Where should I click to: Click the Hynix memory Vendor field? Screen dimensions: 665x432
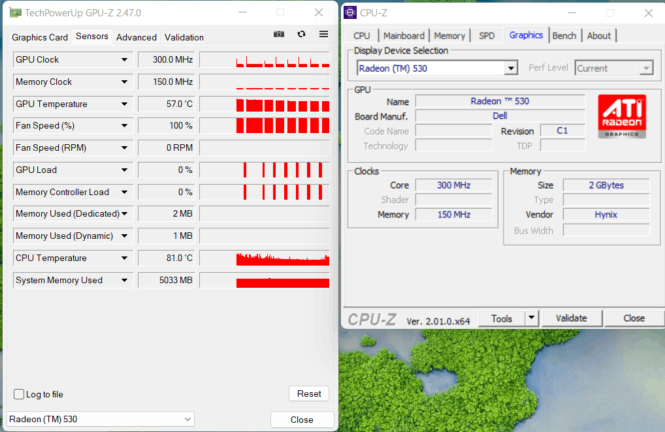point(606,215)
